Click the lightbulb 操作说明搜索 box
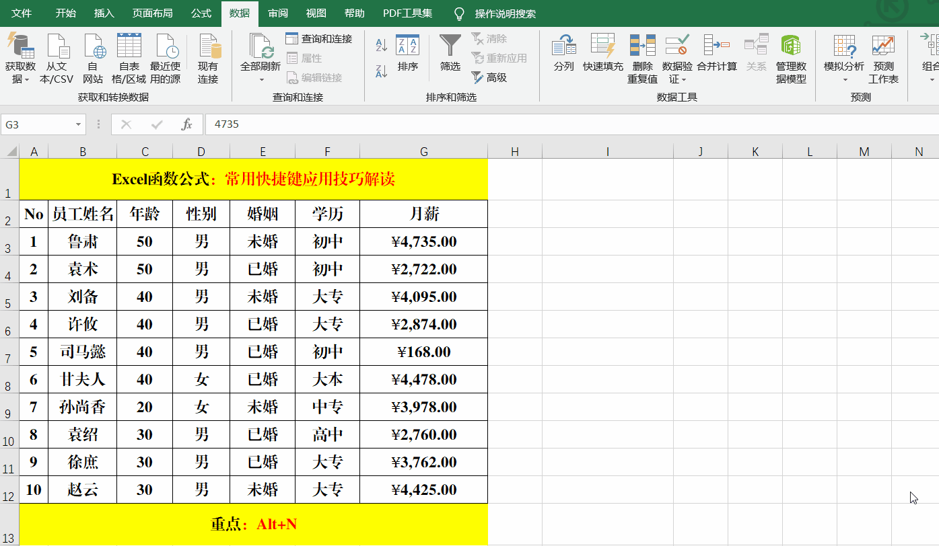Viewport: 939px width, 546px height. click(497, 13)
